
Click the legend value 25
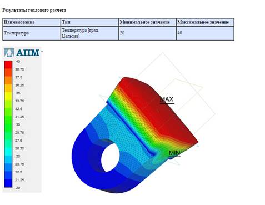(18, 156)
